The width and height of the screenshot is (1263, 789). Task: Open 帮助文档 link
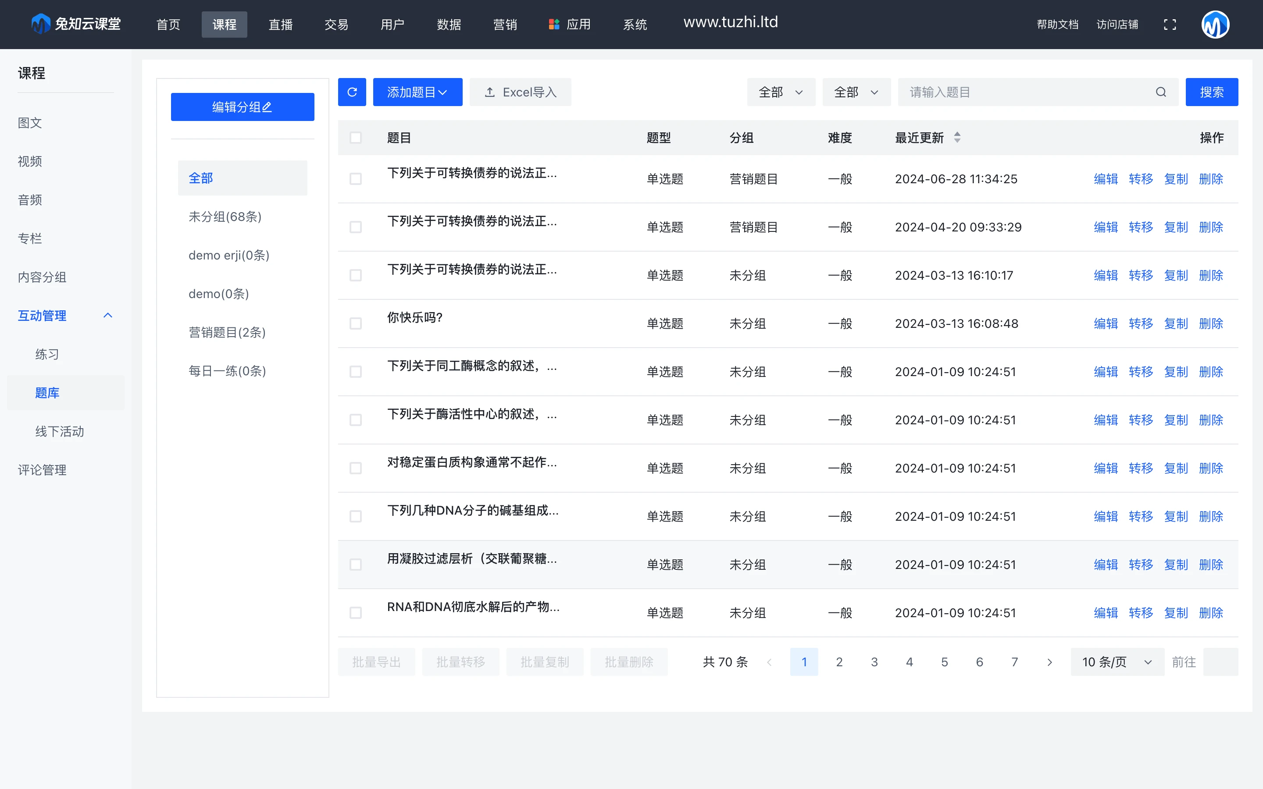[x=1057, y=25]
